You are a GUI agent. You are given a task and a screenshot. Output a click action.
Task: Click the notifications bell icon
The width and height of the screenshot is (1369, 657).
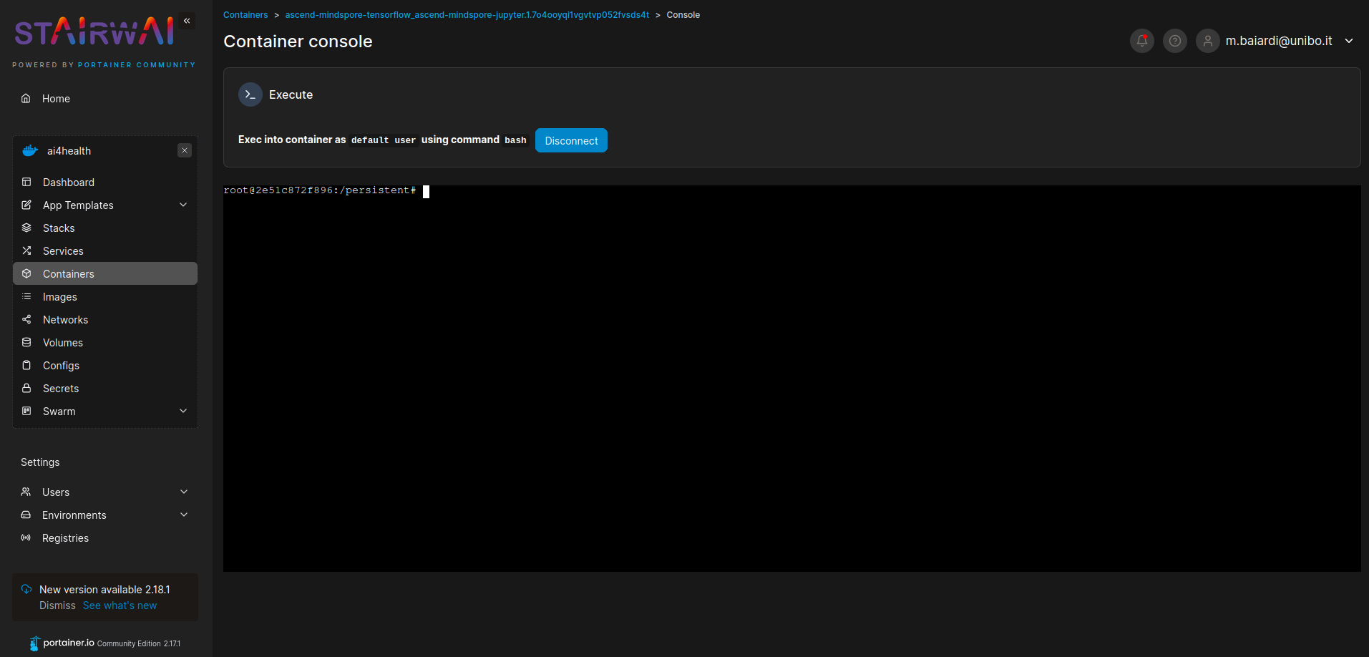click(1141, 41)
